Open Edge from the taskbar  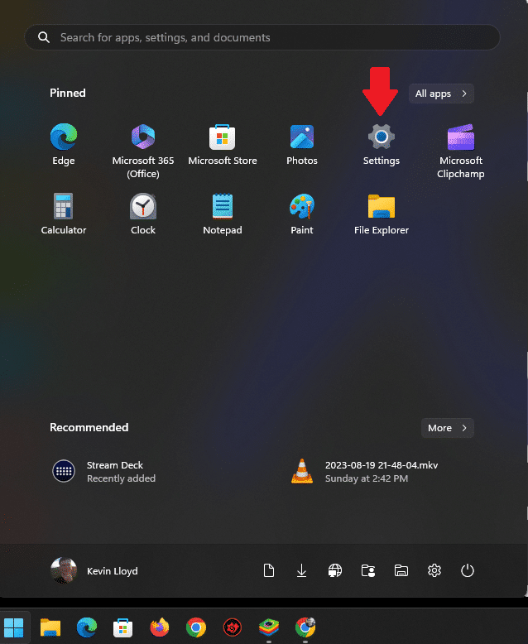87,627
